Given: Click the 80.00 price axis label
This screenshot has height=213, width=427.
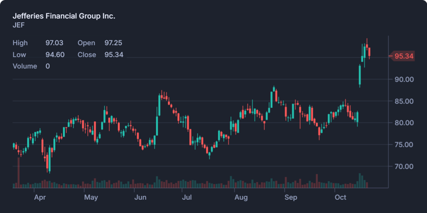Looking at the screenshot, I should (x=404, y=123).
